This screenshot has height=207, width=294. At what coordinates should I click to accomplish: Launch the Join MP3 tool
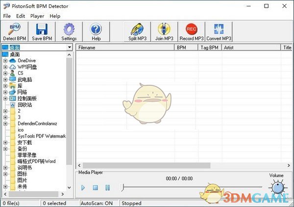(164, 32)
